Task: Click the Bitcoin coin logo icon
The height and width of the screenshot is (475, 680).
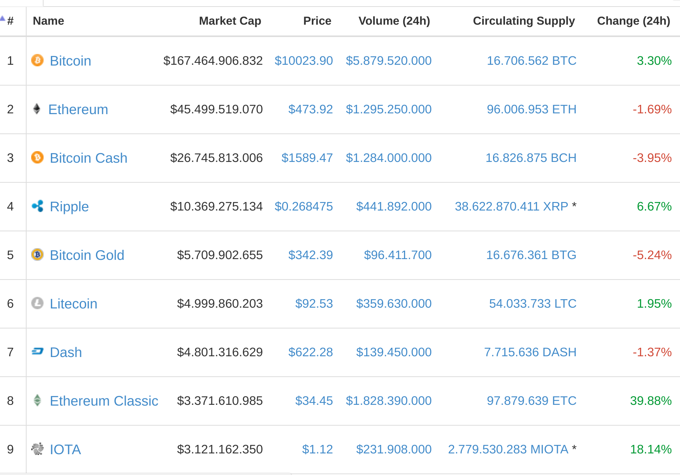Action: click(37, 60)
